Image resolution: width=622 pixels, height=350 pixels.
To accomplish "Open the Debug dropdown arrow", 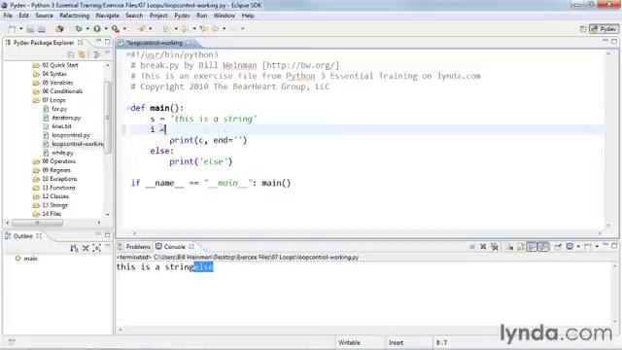I will (87, 28).
